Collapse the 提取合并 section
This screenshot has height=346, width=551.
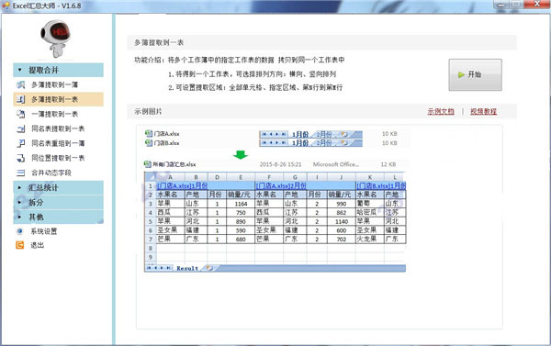point(59,70)
